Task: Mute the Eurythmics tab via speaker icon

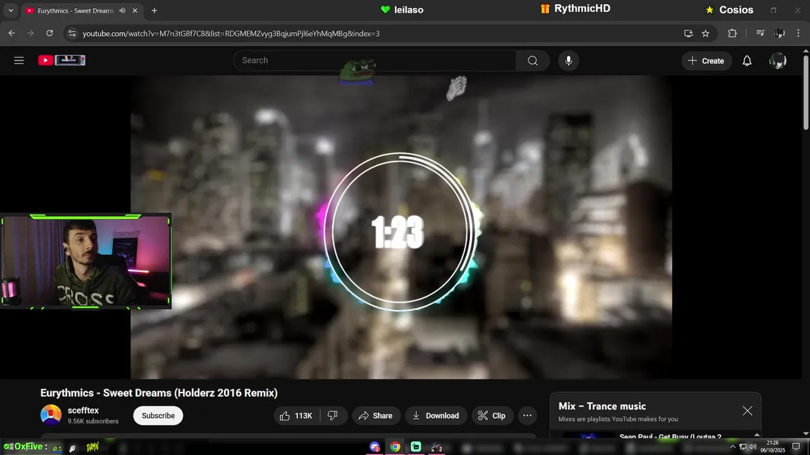Action: [122, 11]
